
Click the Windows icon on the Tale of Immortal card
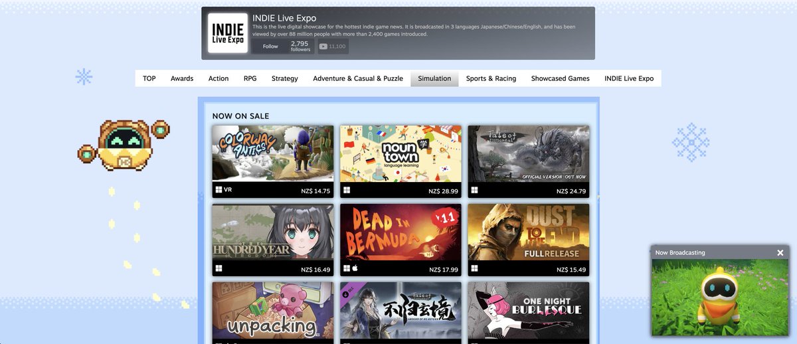pos(474,190)
